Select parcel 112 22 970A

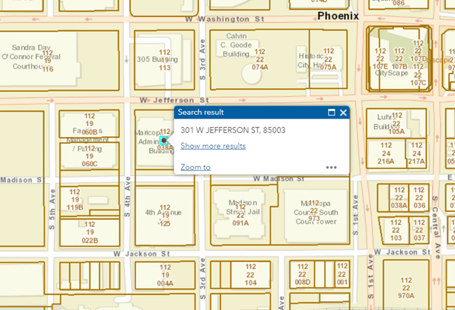(406, 288)
